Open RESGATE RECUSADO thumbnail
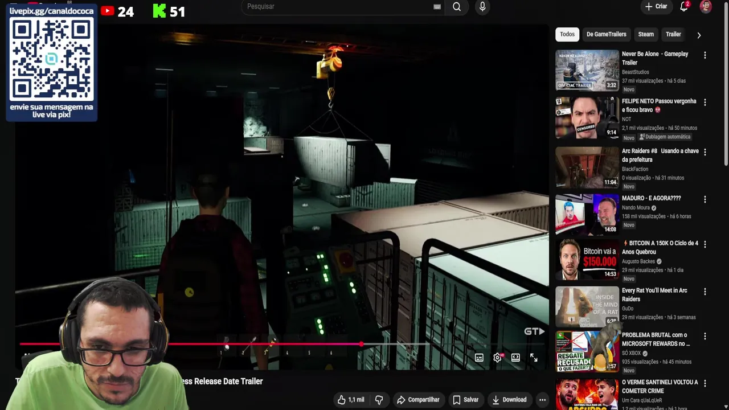Image resolution: width=729 pixels, height=410 pixels. (x=587, y=351)
